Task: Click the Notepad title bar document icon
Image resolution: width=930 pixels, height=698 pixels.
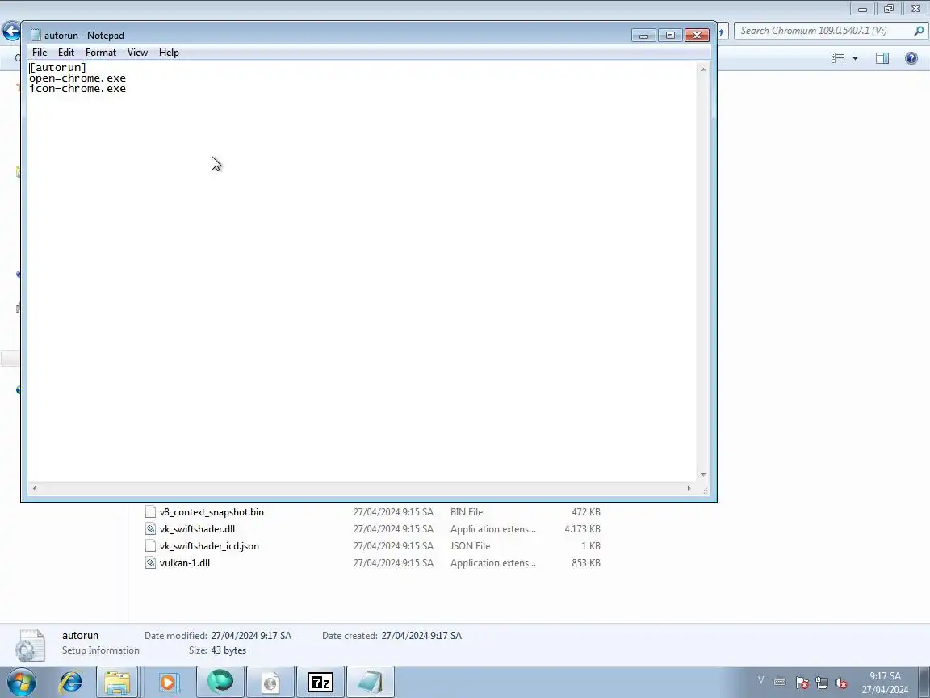Action: (x=35, y=35)
